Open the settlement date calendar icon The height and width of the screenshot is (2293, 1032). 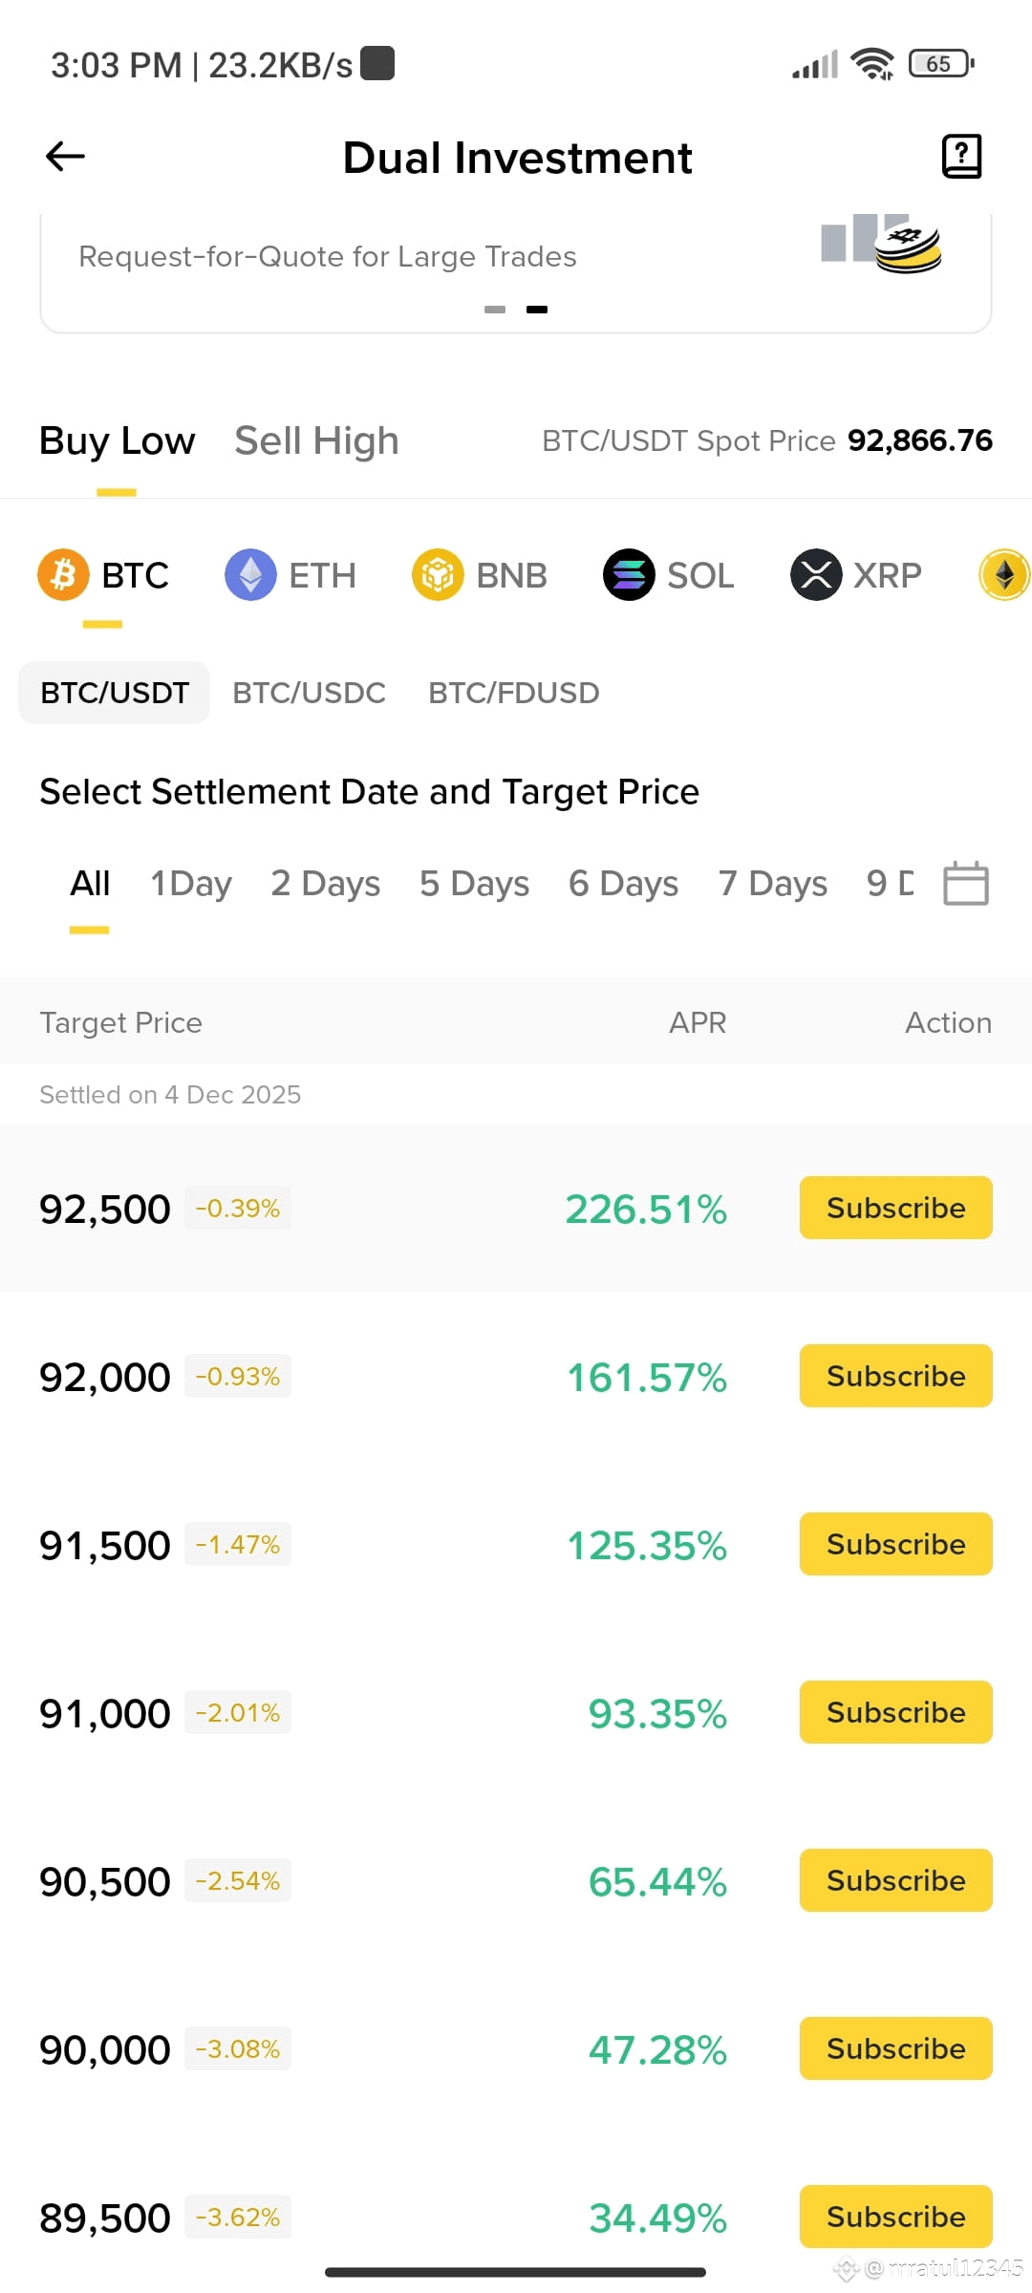965,883
